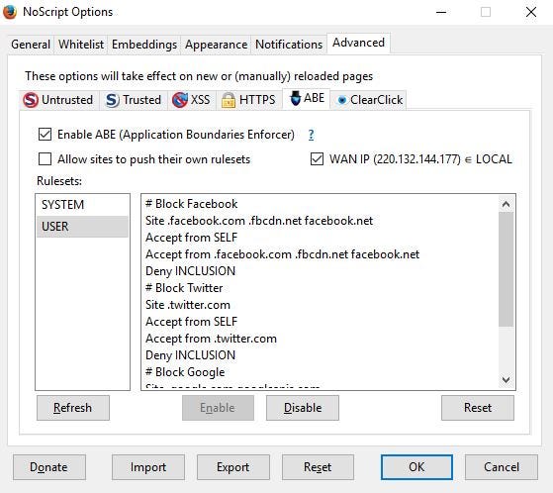This screenshot has height=493, width=553.
Task: Select the Advanced tab
Action: tap(358, 43)
